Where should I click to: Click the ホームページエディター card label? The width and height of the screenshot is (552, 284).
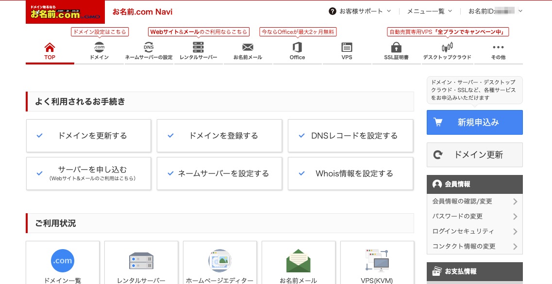click(219, 281)
